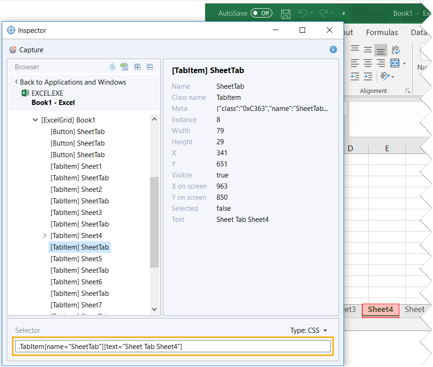Click the Browser tree scroll-up arrow
Viewport: 433px width, 367px height.
(x=154, y=119)
